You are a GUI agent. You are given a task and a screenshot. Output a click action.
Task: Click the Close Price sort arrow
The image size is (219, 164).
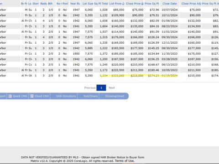pyautogui.click(x=142, y=4)
